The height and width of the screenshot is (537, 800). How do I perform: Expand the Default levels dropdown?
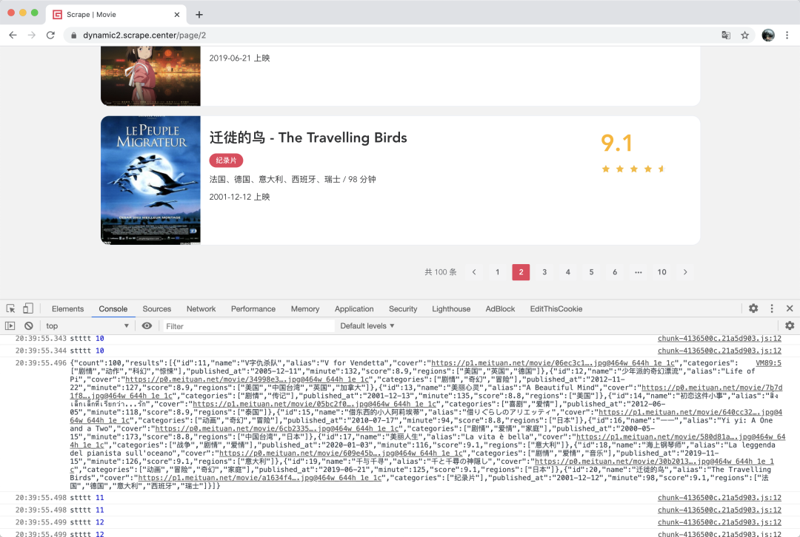coord(367,325)
